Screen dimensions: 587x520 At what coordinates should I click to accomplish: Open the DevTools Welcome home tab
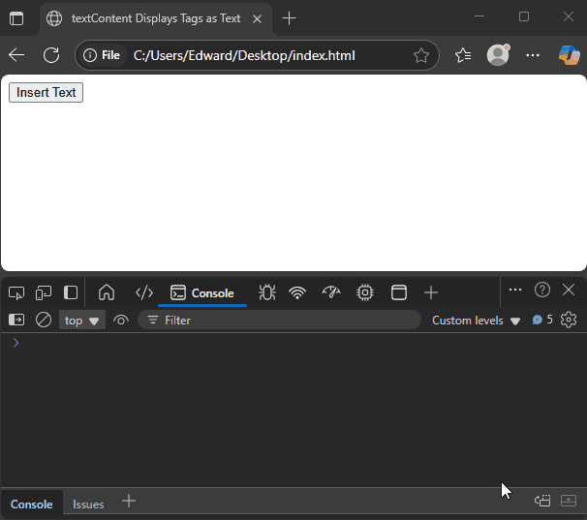pyautogui.click(x=107, y=292)
